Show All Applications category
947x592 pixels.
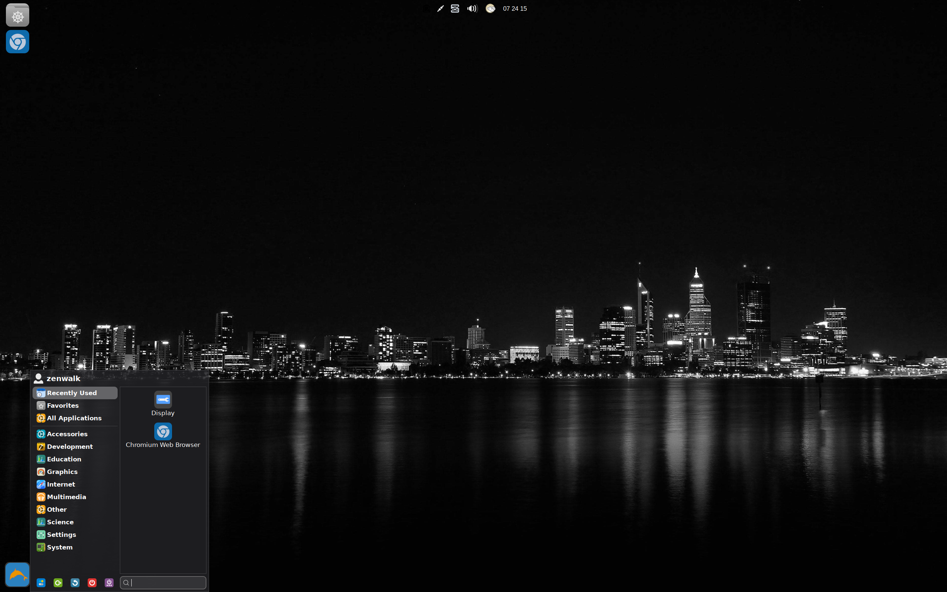click(x=75, y=418)
